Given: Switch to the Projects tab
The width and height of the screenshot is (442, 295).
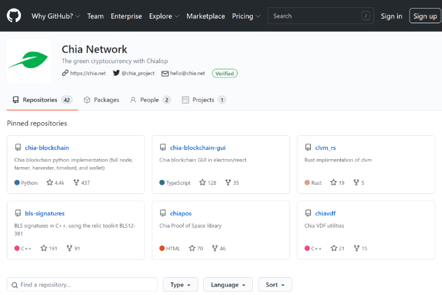Looking at the screenshot, I should 204,100.
